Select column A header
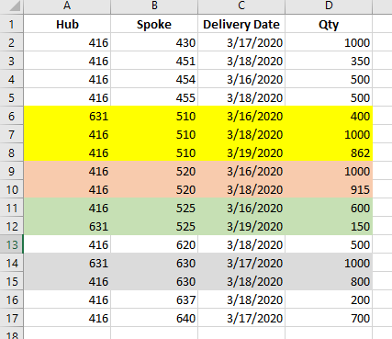392x339 pixels. pos(67,6)
